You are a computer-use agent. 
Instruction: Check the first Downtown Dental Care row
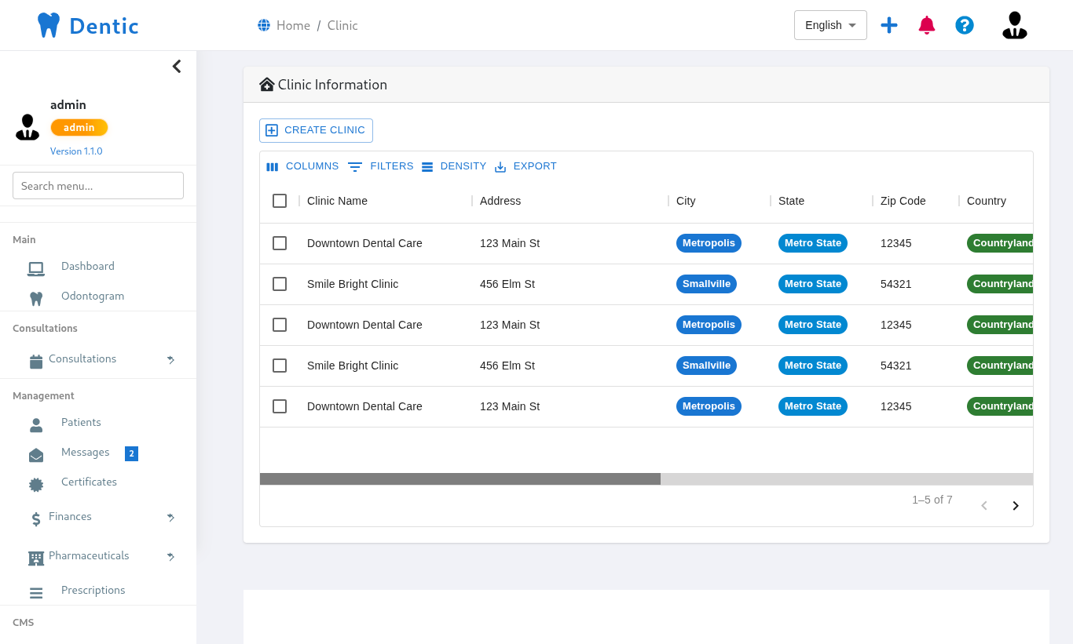[x=280, y=243]
